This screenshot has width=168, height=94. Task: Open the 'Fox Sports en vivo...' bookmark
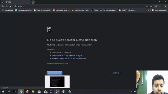click(x=108, y=10)
